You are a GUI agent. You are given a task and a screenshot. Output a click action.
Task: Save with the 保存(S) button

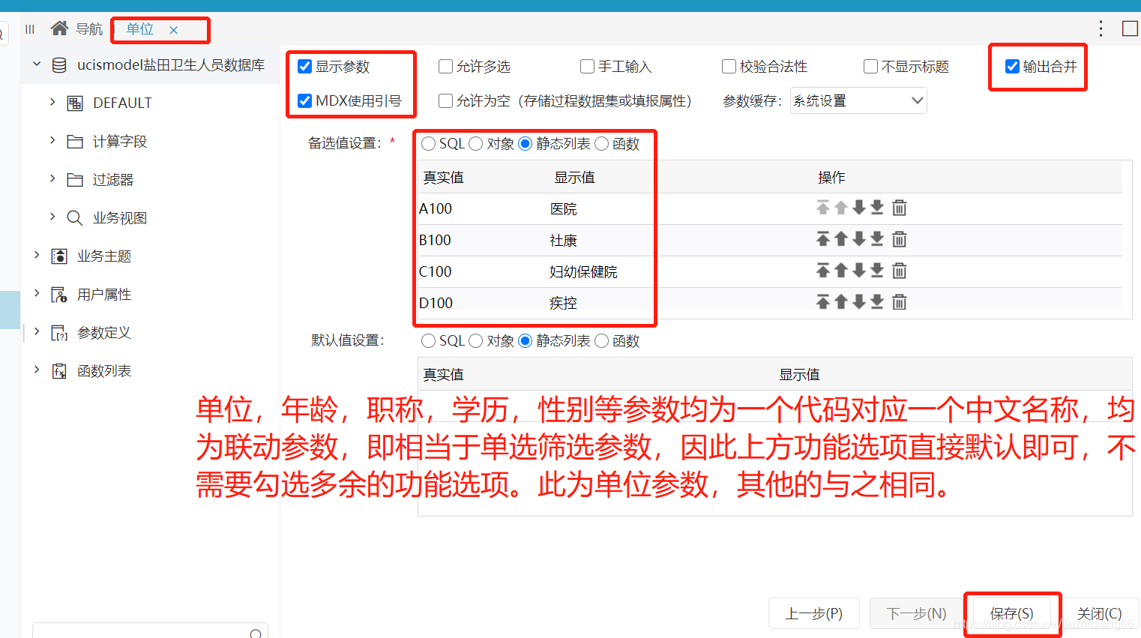pos(1012,613)
